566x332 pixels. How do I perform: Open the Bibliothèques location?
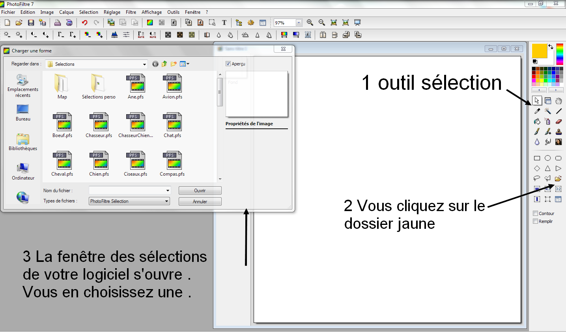23,142
